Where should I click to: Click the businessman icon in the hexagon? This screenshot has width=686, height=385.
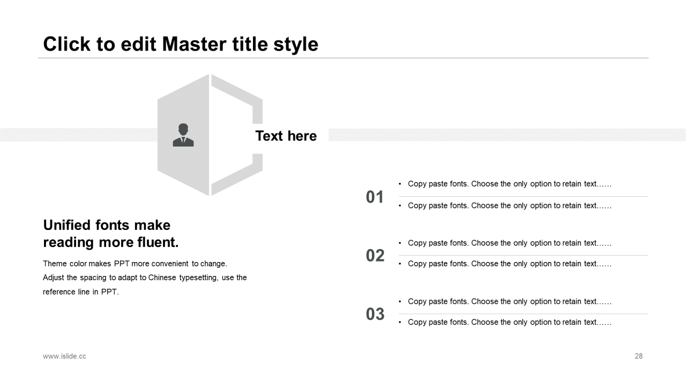[x=183, y=135]
